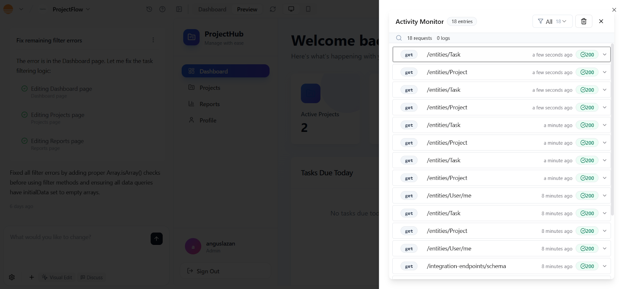Click the 'Fix remaining filter errors' title
The width and height of the screenshot is (624, 289).
point(49,40)
